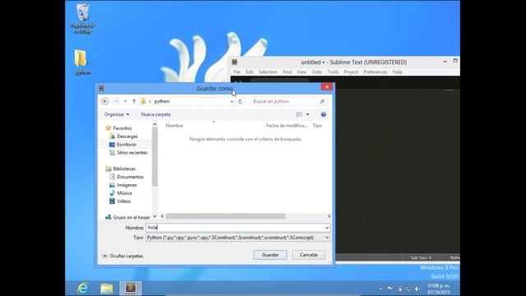Open Documentos library
Viewport: 526px width, 296px height.
[127, 177]
